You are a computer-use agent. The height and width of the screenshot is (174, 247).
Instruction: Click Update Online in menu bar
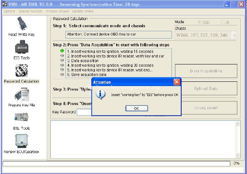click(82, 11)
